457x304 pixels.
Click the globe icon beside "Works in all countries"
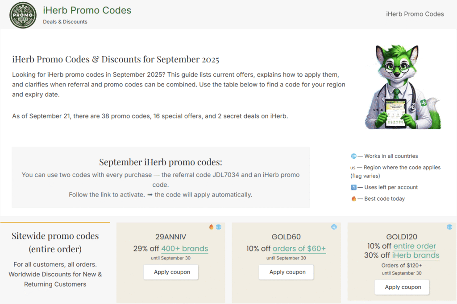point(353,156)
